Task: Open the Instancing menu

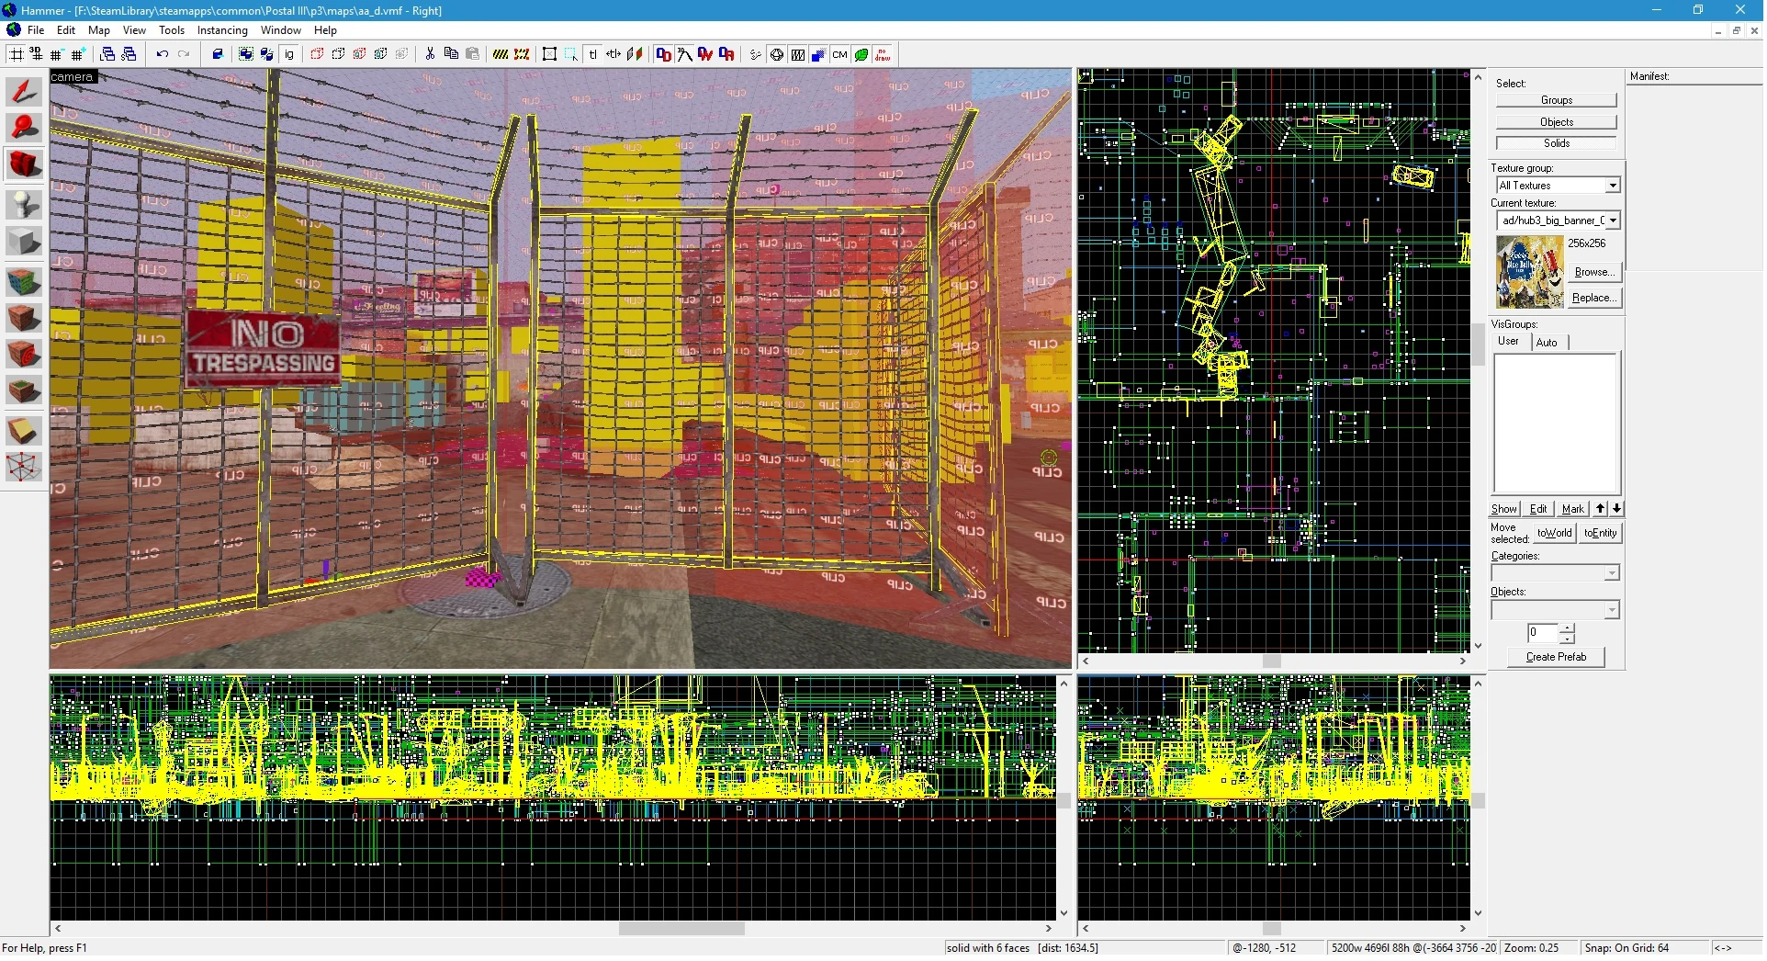Action: [223, 30]
